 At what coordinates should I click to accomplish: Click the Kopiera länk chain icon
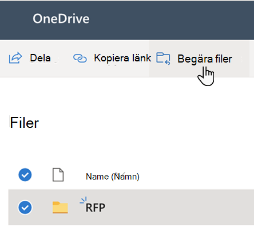[x=80, y=58]
